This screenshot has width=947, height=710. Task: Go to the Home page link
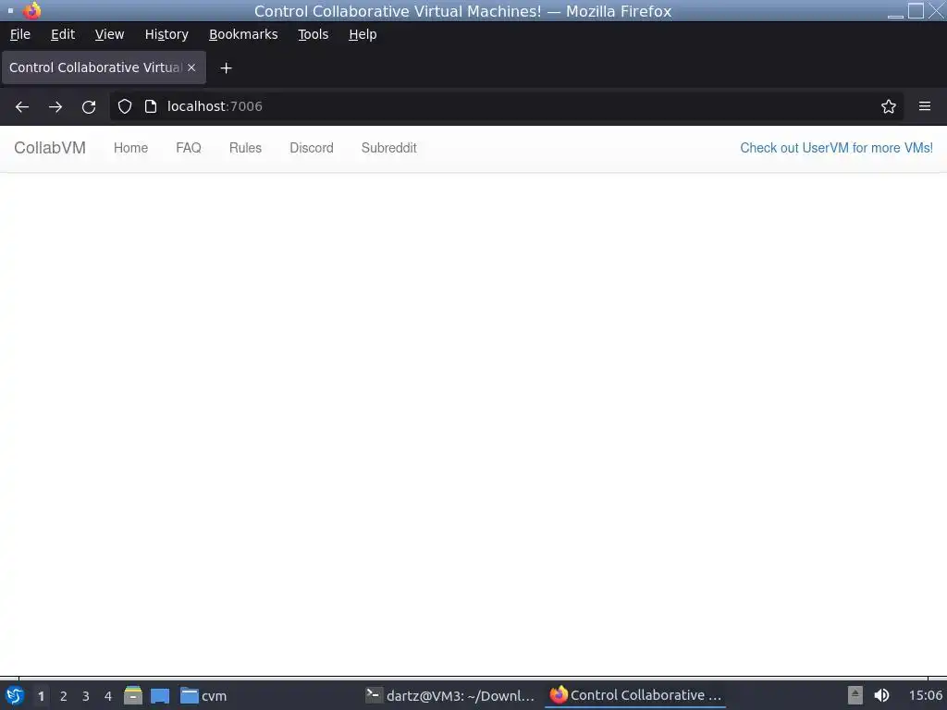(131, 148)
